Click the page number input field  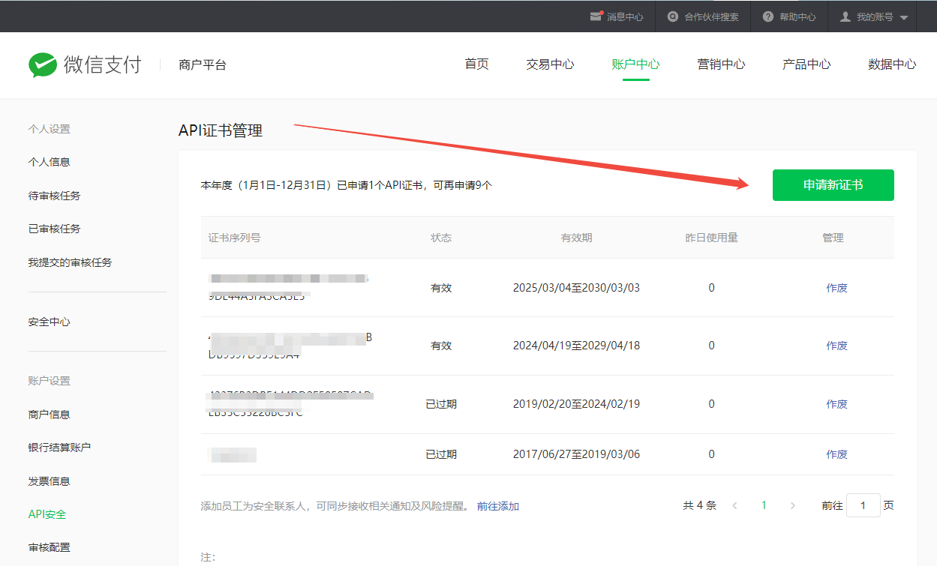863,505
